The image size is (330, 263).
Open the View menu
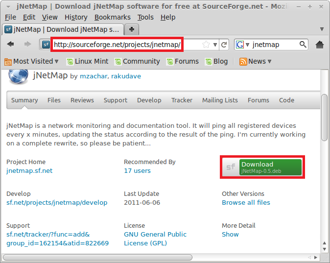pyautogui.click(x=49, y=17)
